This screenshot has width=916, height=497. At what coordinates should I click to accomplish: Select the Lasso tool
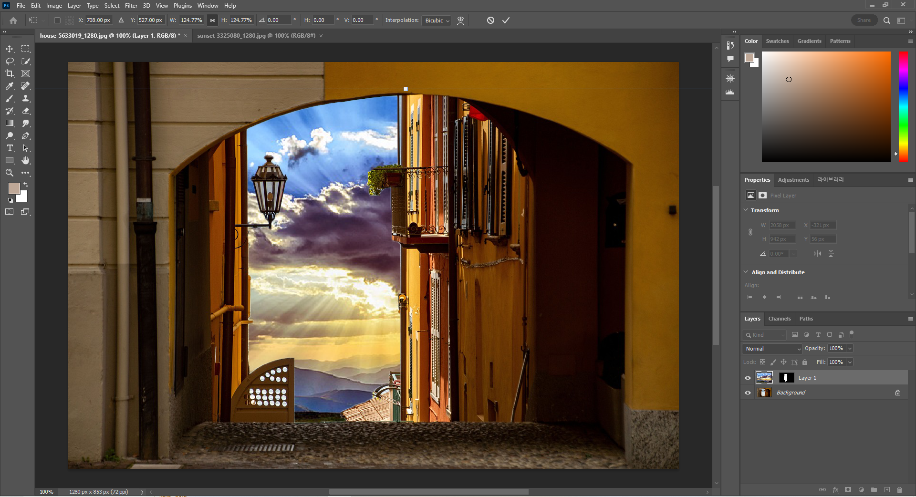click(10, 61)
